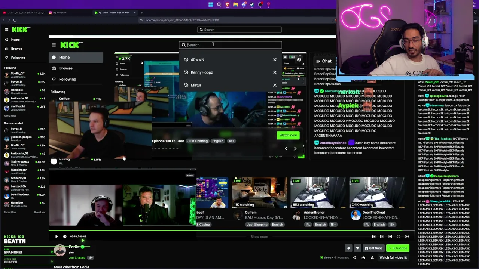Open DeenTheGreat channel in Recommended list
Viewport: 479px width, 269px height.
(x=24, y=196)
